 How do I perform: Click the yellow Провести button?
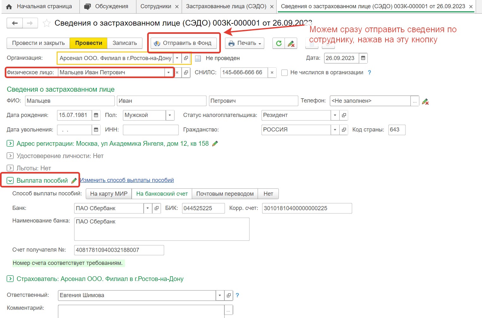coord(89,43)
